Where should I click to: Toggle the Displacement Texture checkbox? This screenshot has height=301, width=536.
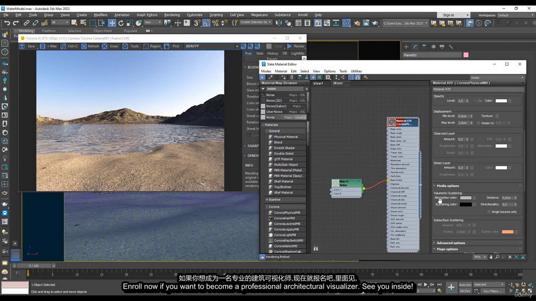point(497,116)
